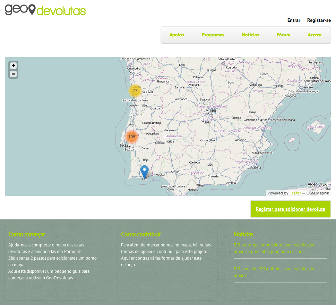Open the Apoios menu item
Screen dimensions: 336x305
pyautogui.click(x=177, y=35)
